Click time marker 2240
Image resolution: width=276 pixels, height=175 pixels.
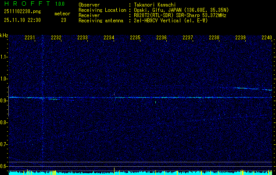267,37
